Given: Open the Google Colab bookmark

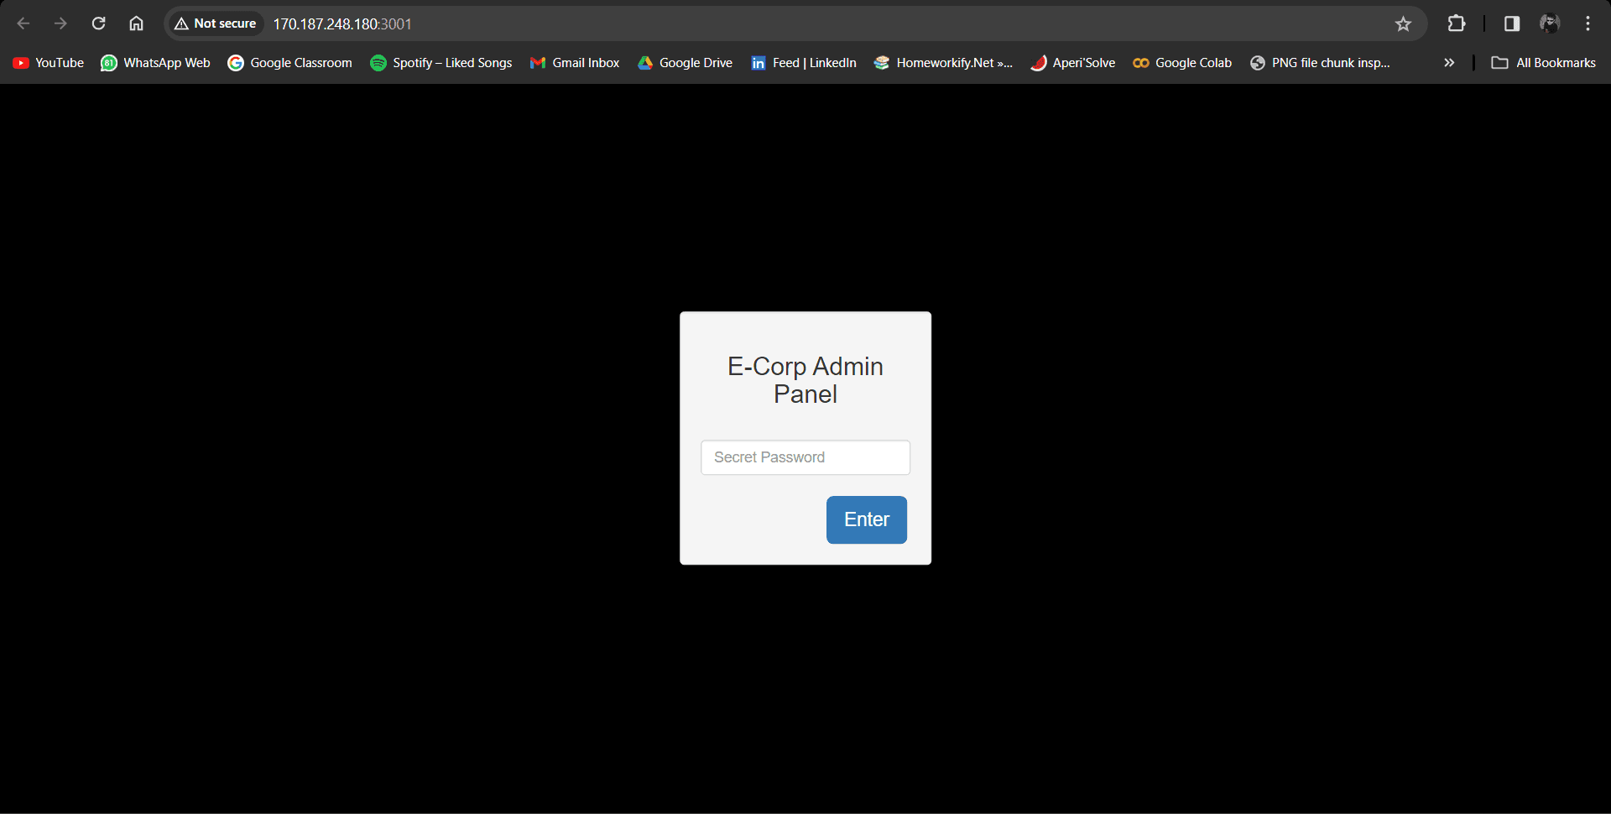Looking at the screenshot, I should pyautogui.click(x=1182, y=63).
